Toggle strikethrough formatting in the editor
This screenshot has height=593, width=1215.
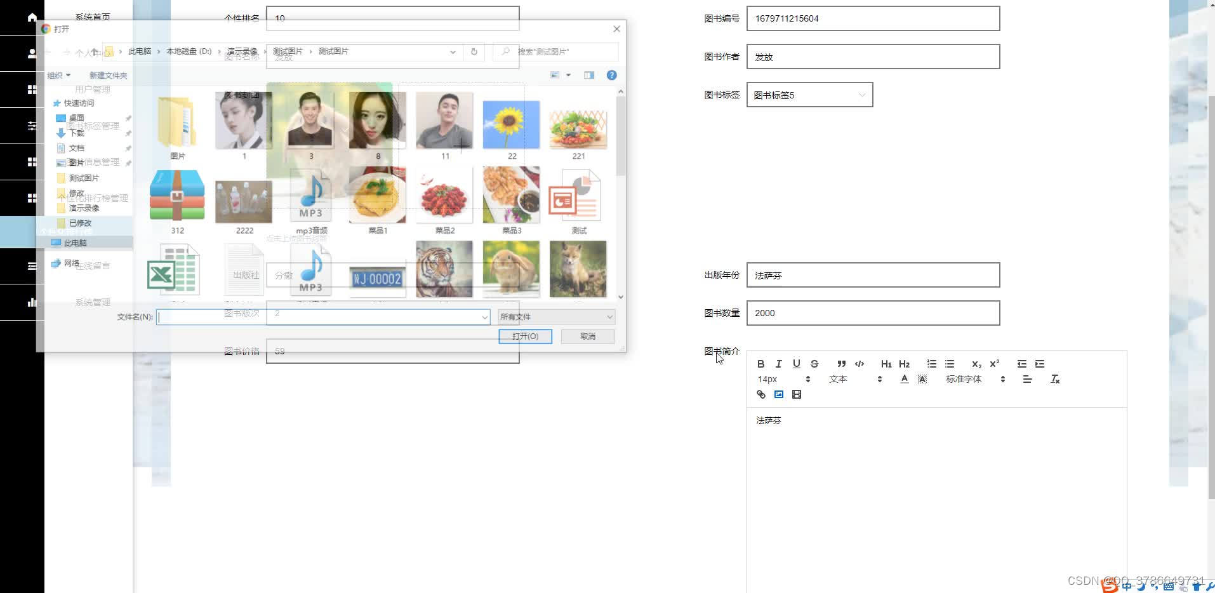click(814, 364)
